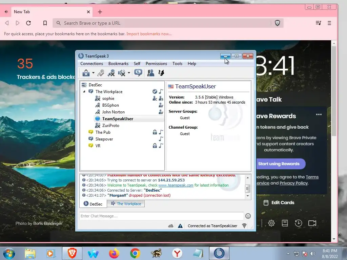Click sophie's server group 's' badge

pos(161,99)
